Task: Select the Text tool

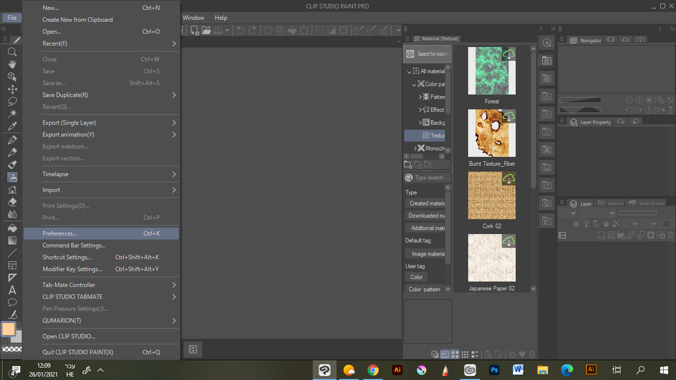Action: coord(12,290)
